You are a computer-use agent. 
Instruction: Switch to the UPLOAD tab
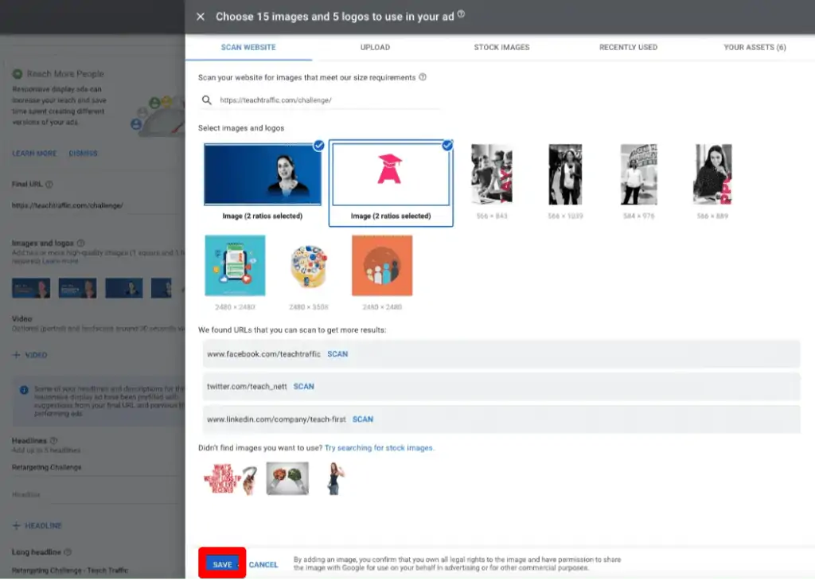point(374,47)
